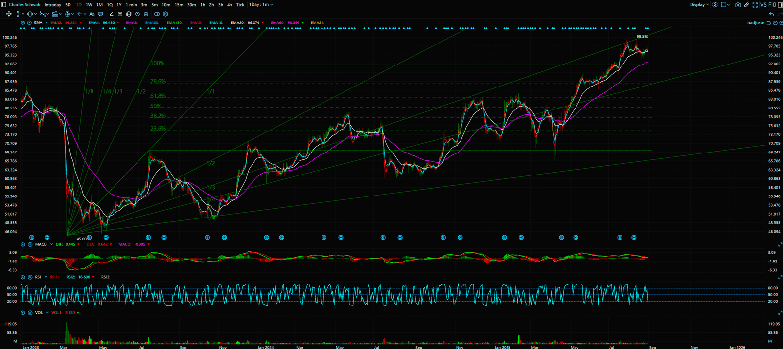
Task: Open the MACD indicator settings gear
Action: (x=23, y=244)
